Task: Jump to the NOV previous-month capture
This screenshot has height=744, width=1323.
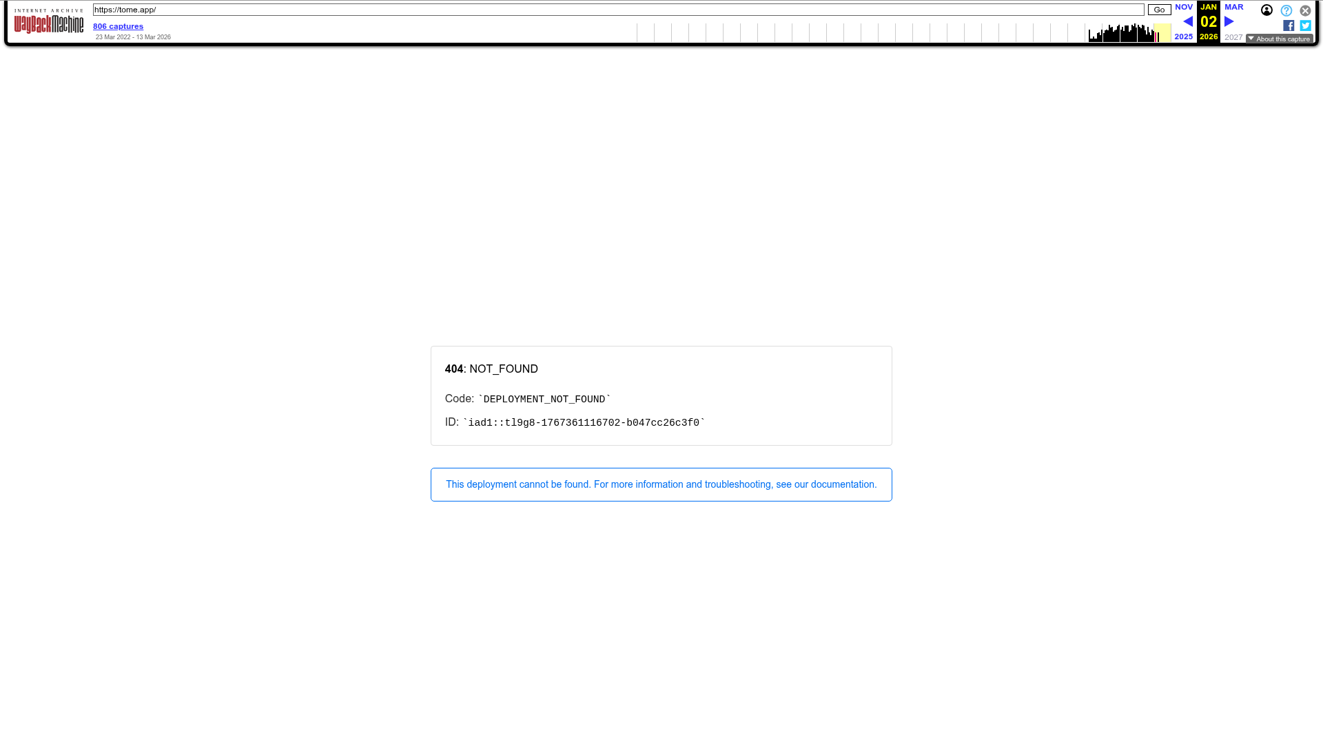Action: pyautogui.click(x=1183, y=7)
